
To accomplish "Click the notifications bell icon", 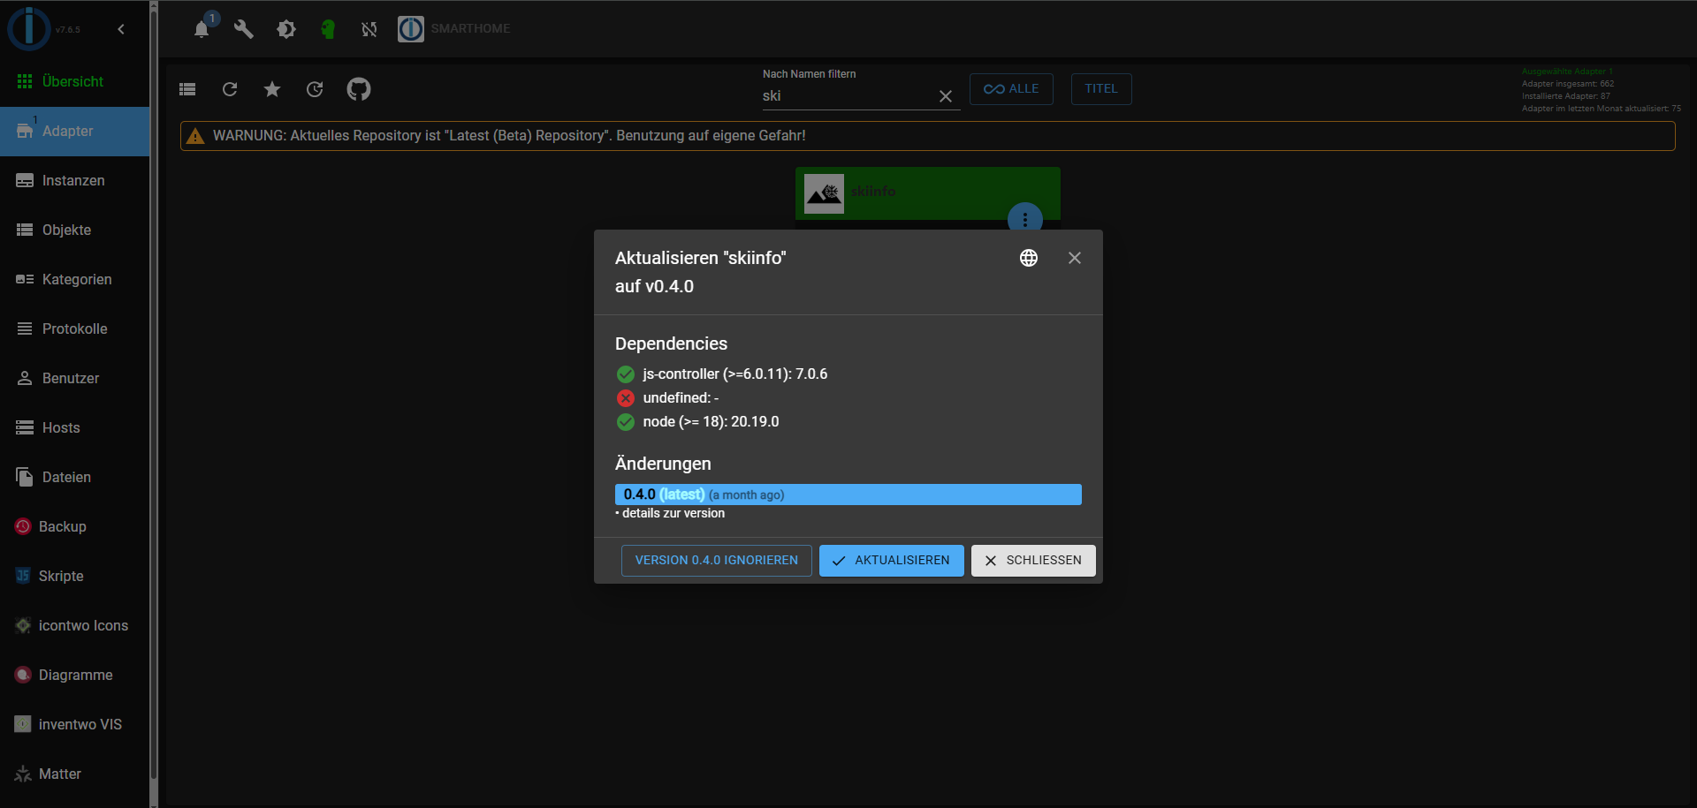I will 202,29.
